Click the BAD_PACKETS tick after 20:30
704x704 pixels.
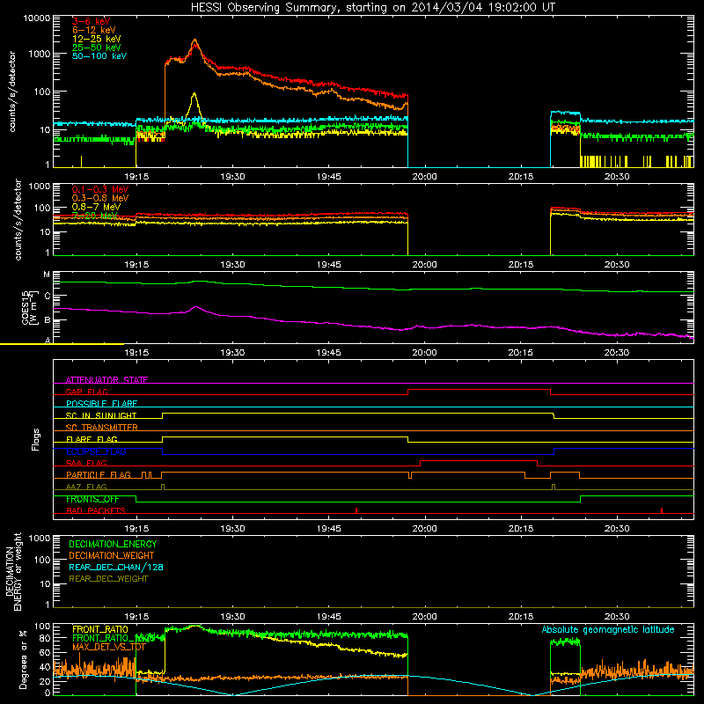click(x=662, y=510)
